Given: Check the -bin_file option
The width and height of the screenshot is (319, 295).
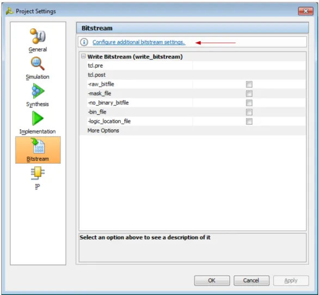Looking at the screenshot, I should click(249, 112).
